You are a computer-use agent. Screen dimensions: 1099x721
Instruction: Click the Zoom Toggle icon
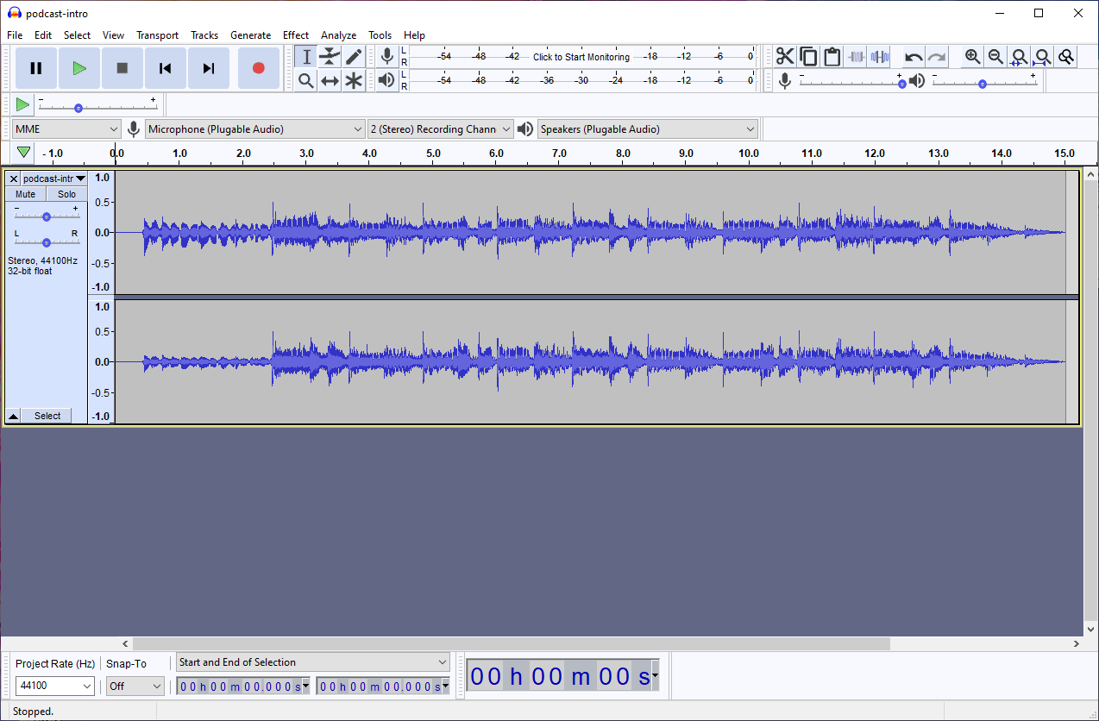(x=1067, y=57)
